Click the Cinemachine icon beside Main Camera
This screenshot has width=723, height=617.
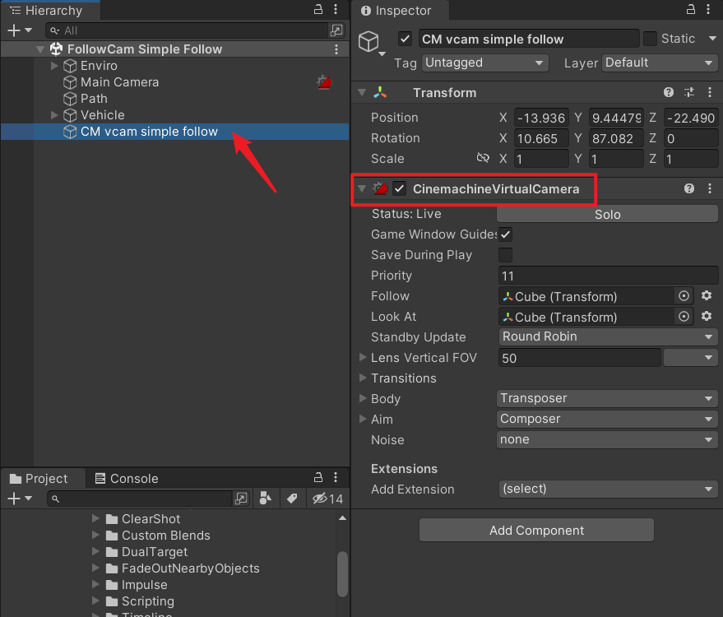(x=324, y=82)
